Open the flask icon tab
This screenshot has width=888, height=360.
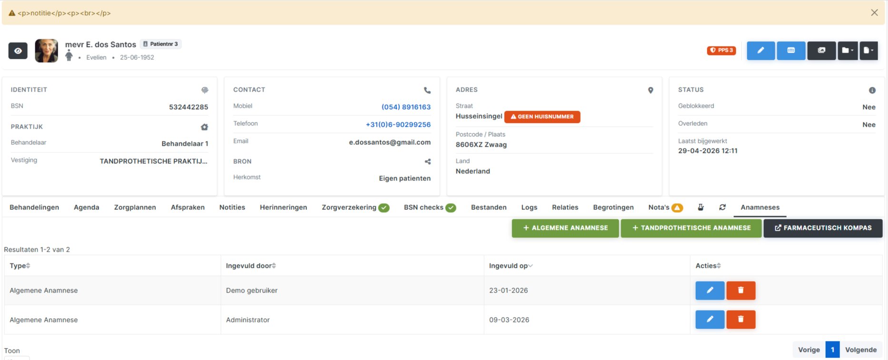pyautogui.click(x=701, y=207)
